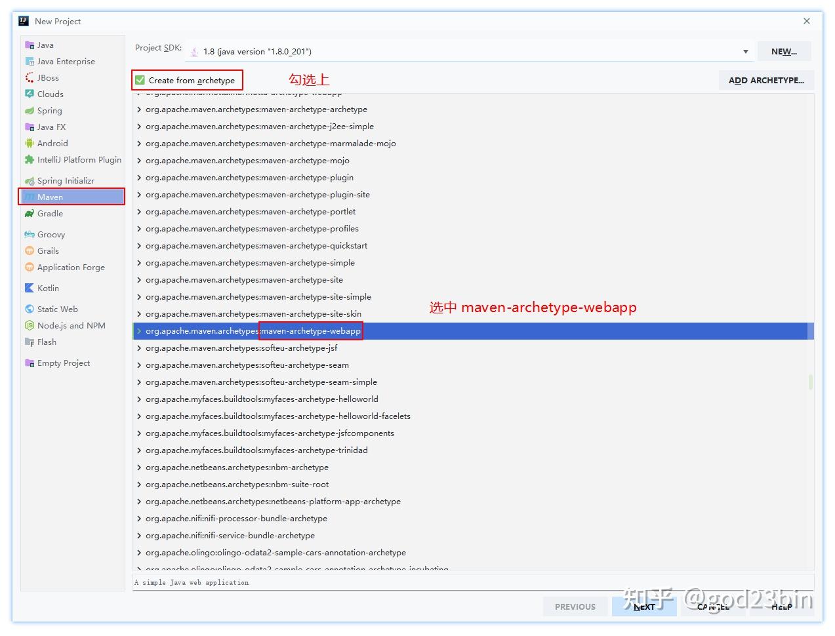The image size is (835, 636).
Task: Select maven-archetype-site-skin row
Action: pos(472,314)
